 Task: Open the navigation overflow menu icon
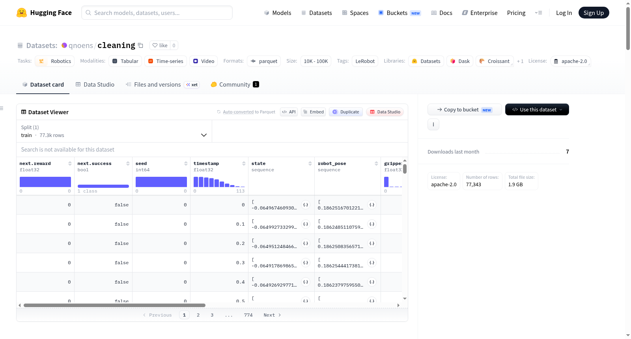click(x=538, y=13)
